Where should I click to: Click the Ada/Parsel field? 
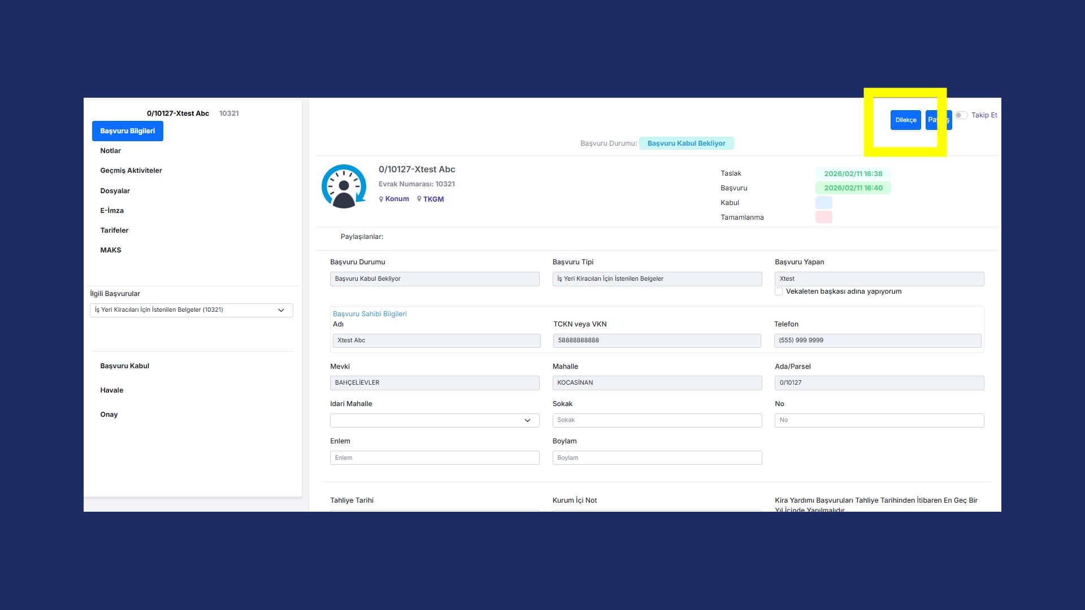[x=879, y=383]
